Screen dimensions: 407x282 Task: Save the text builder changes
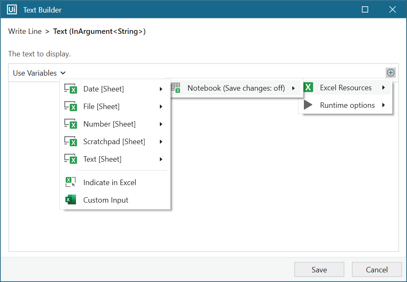click(319, 269)
